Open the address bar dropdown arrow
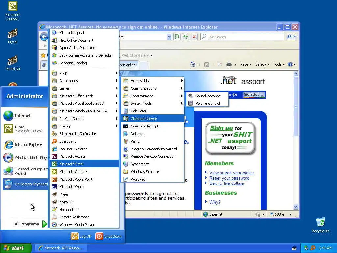 pyautogui.click(x=169, y=37)
